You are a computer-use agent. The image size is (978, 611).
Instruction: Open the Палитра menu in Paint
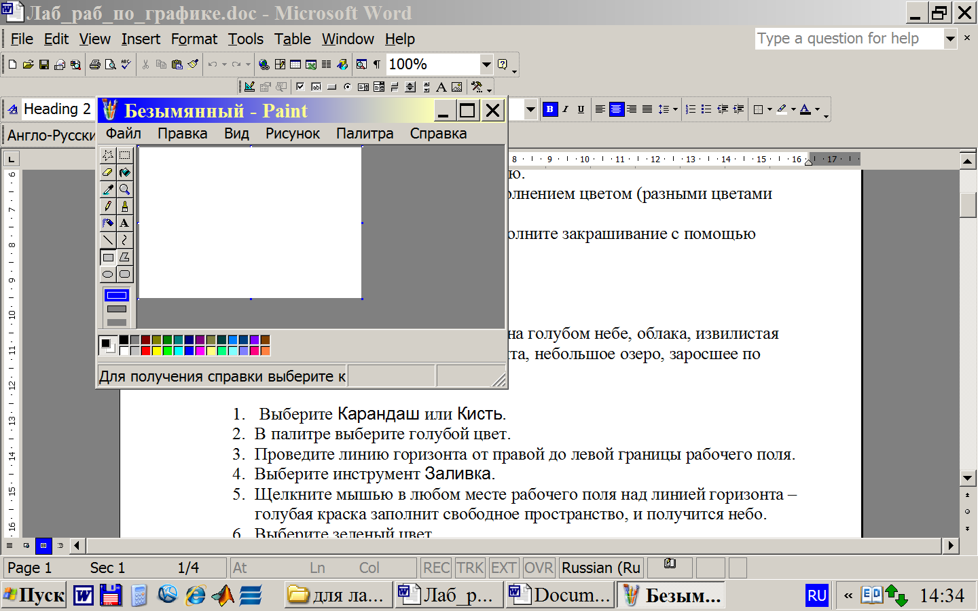coord(365,134)
